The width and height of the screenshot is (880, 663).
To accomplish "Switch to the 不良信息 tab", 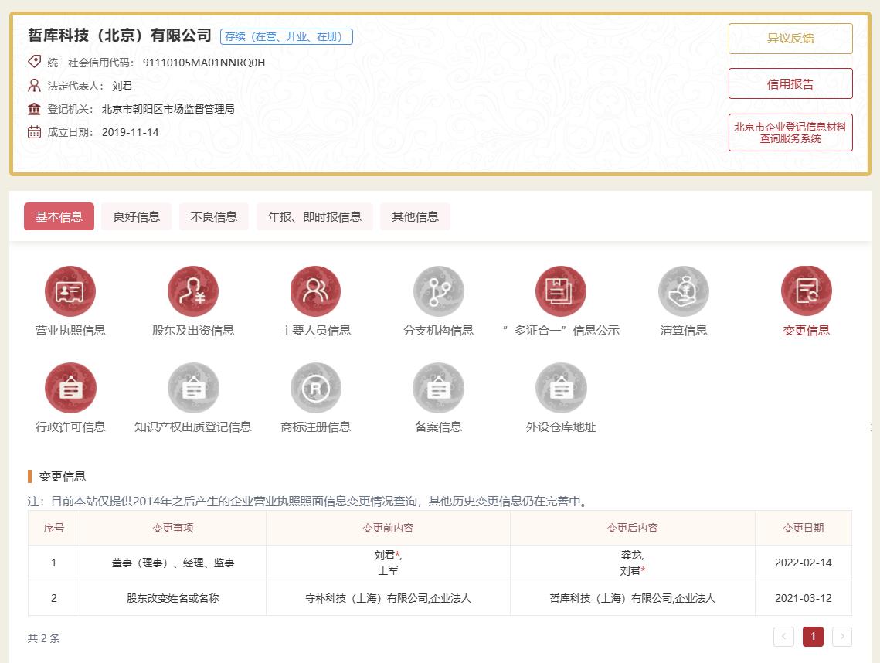I will [x=214, y=217].
